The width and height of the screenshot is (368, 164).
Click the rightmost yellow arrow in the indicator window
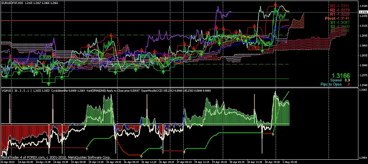point(273,134)
